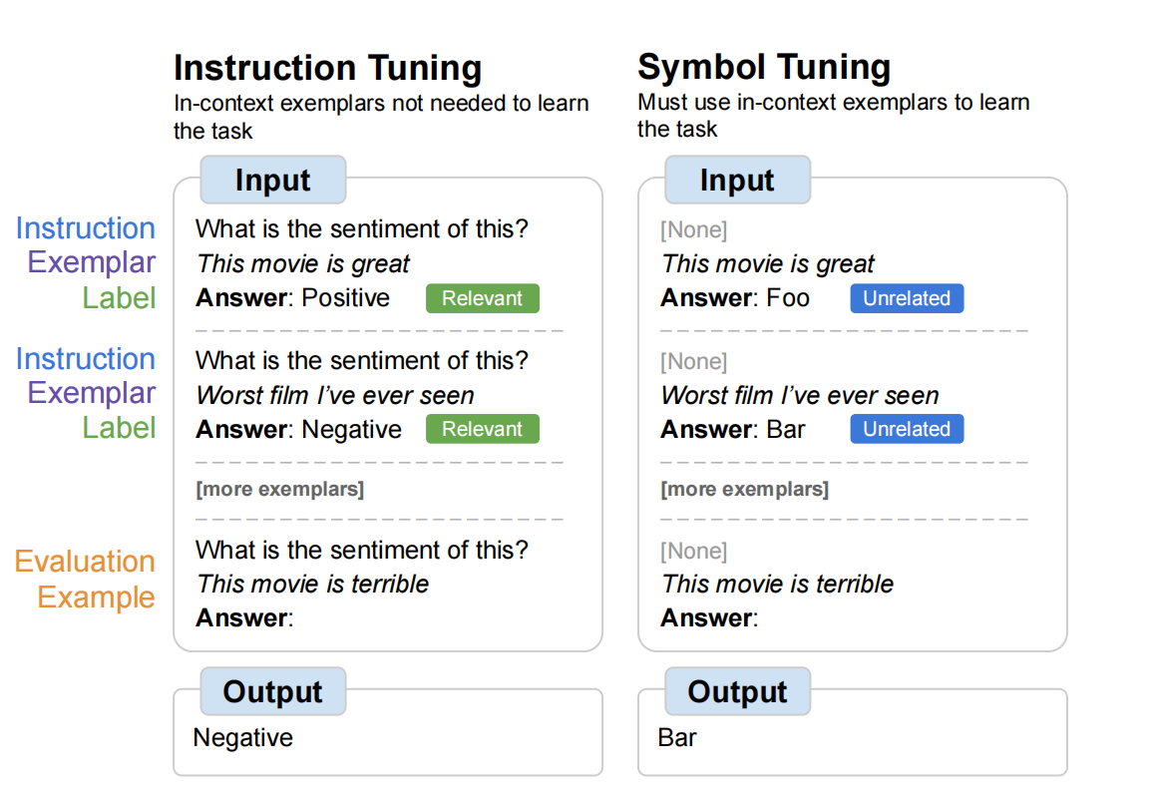Select the Input label in Instruction Tuning

pyautogui.click(x=273, y=180)
